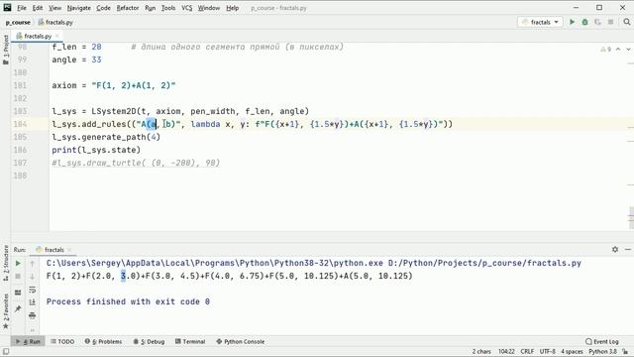
Task: Click the "Process finished with exit code 0" text
Action: pos(128,301)
